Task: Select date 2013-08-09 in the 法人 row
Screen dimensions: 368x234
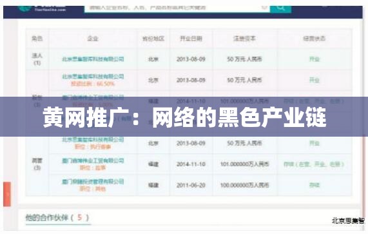Action: 191,59
